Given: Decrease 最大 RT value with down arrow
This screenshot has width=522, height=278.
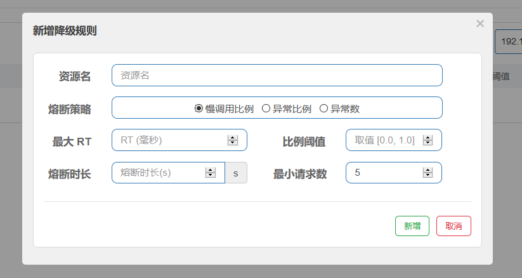Looking at the screenshot, I should coord(233,143).
